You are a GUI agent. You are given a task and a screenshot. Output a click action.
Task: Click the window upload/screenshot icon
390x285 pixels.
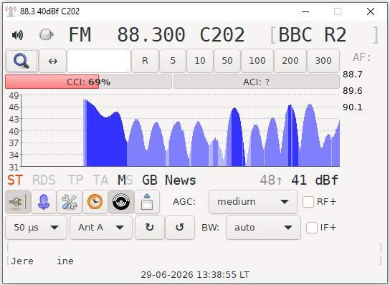pos(147,202)
